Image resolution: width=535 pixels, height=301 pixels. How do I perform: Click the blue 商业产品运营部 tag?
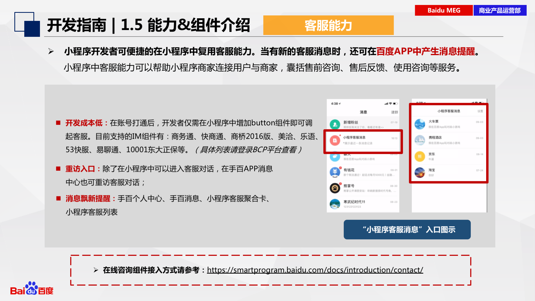pyautogui.click(x=500, y=10)
